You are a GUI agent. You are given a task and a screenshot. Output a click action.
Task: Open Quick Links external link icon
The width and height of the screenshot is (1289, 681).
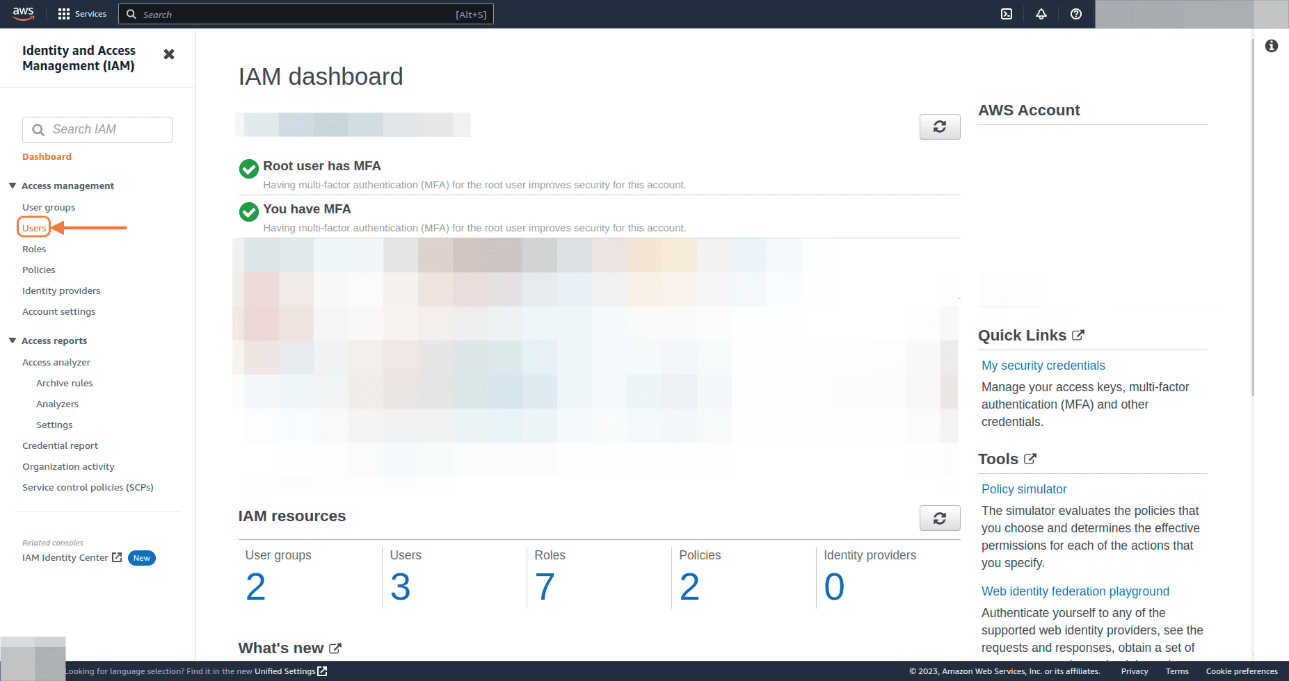[1078, 335]
